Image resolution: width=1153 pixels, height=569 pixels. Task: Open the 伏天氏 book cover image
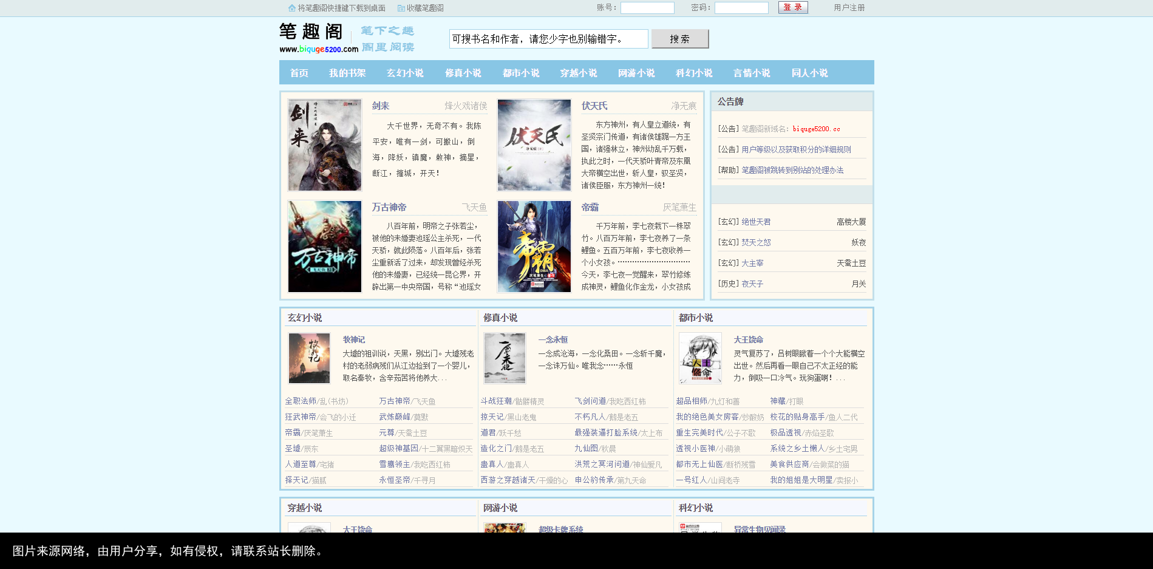click(534, 145)
